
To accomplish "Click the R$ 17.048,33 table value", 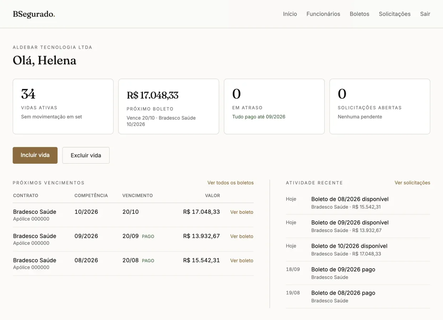I will pyautogui.click(x=201, y=212).
